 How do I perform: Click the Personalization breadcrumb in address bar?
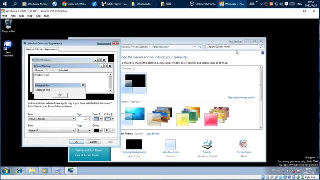click(161, 47)
